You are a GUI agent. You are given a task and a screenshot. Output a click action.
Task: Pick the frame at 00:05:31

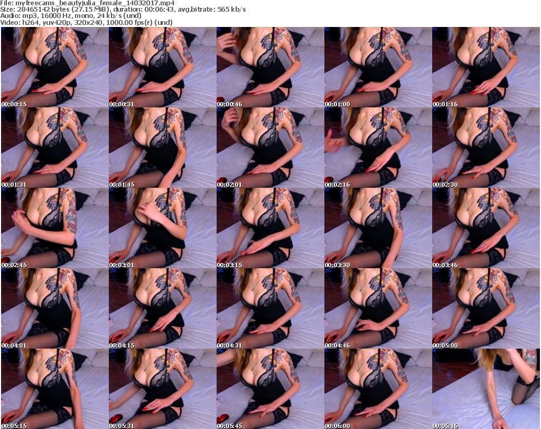pyautogui.click(x=163, y=389)
